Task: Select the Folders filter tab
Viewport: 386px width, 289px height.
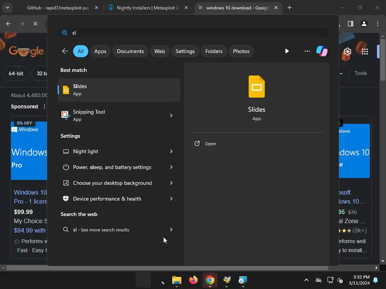Action: (x=214, y=51)
